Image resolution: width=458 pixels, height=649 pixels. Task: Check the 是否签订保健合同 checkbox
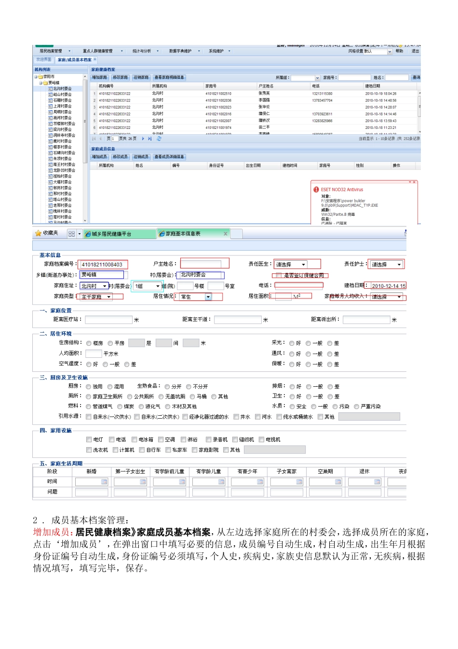click(x=279, y=275)
